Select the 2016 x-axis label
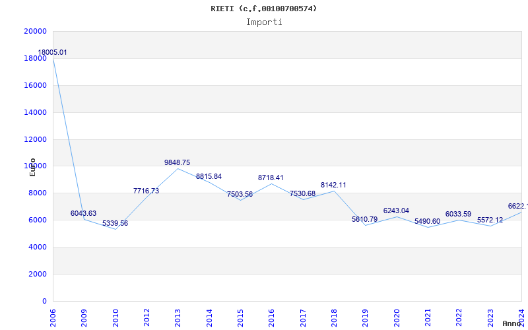 (x=272, y=318)
